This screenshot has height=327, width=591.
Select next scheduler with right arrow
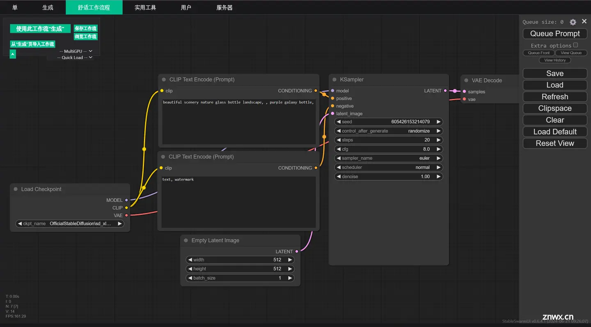tap(438, 167)
